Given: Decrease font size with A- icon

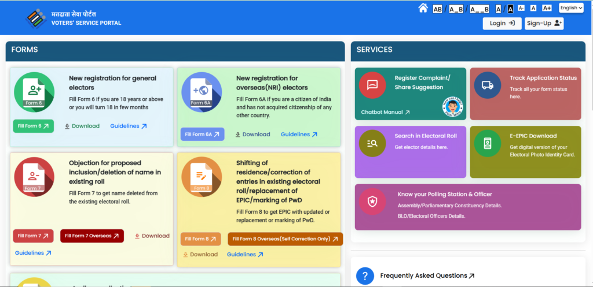Looking at the screenshot, I should [521, 8].
